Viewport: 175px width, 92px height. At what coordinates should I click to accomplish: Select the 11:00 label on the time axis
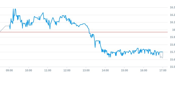pyautogui.click(x=48, y=70)
